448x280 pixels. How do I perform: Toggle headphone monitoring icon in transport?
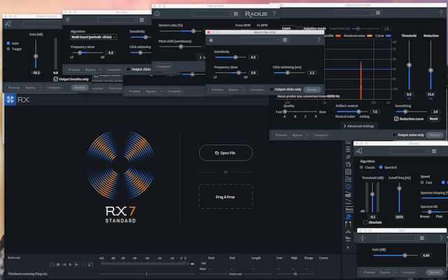(x=52, y=265)
